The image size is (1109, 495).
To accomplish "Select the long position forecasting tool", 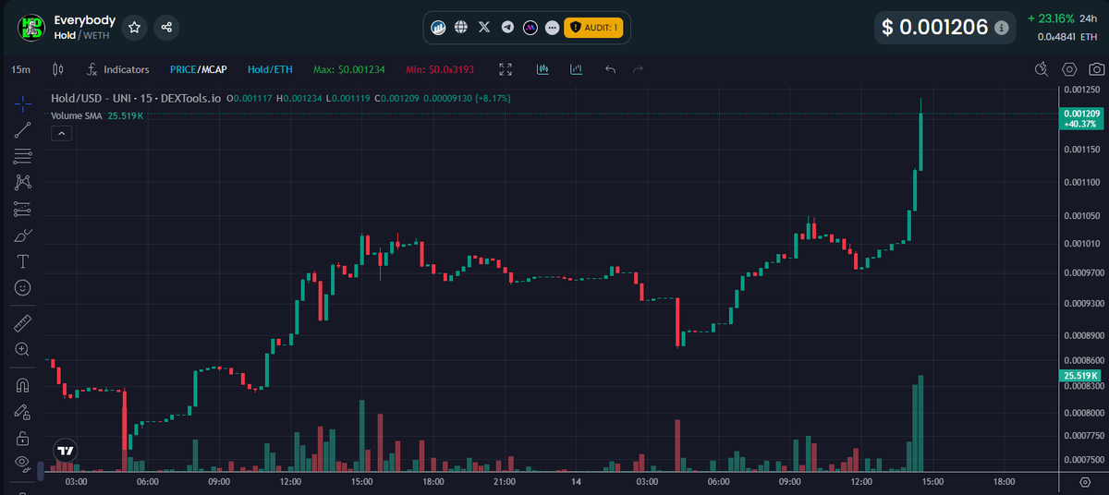I will click(x=23, y=210).
